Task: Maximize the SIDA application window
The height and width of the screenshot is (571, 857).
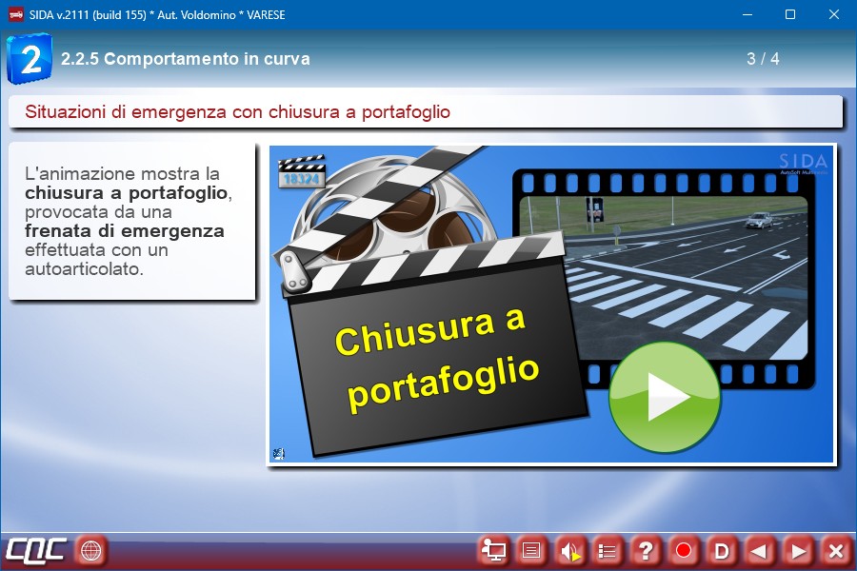Action: point(789,14)
